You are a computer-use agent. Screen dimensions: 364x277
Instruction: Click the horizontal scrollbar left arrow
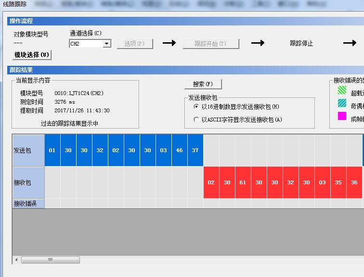pos(17,260)
